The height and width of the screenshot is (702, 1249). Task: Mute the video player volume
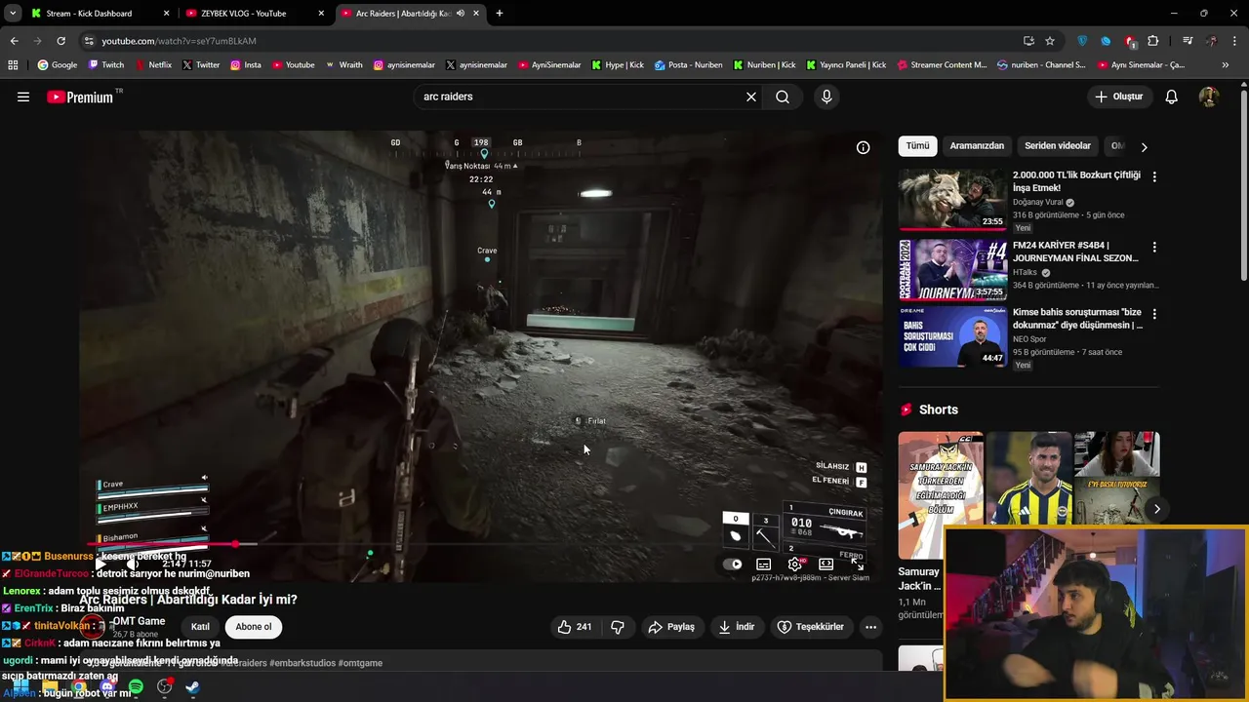click(x=133, y=564)
